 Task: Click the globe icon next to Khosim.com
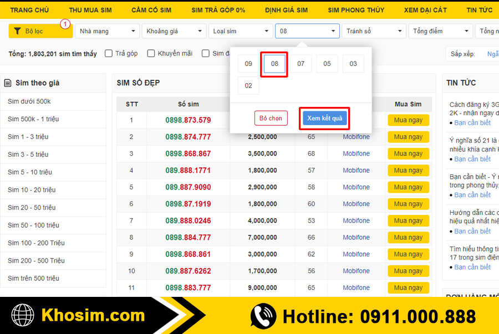(x=23, y=316)
